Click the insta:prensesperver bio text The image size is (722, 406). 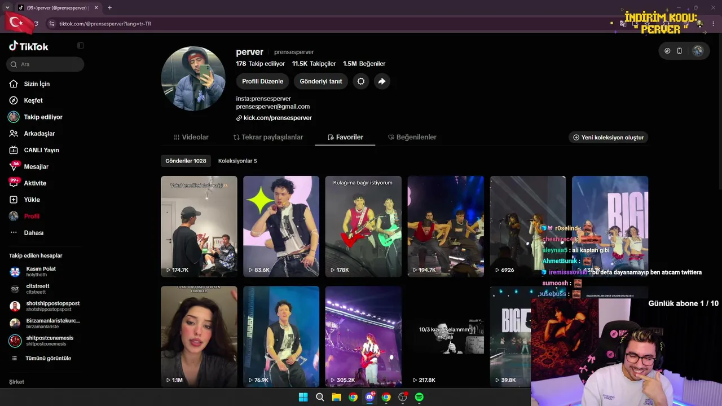(263, 99)
